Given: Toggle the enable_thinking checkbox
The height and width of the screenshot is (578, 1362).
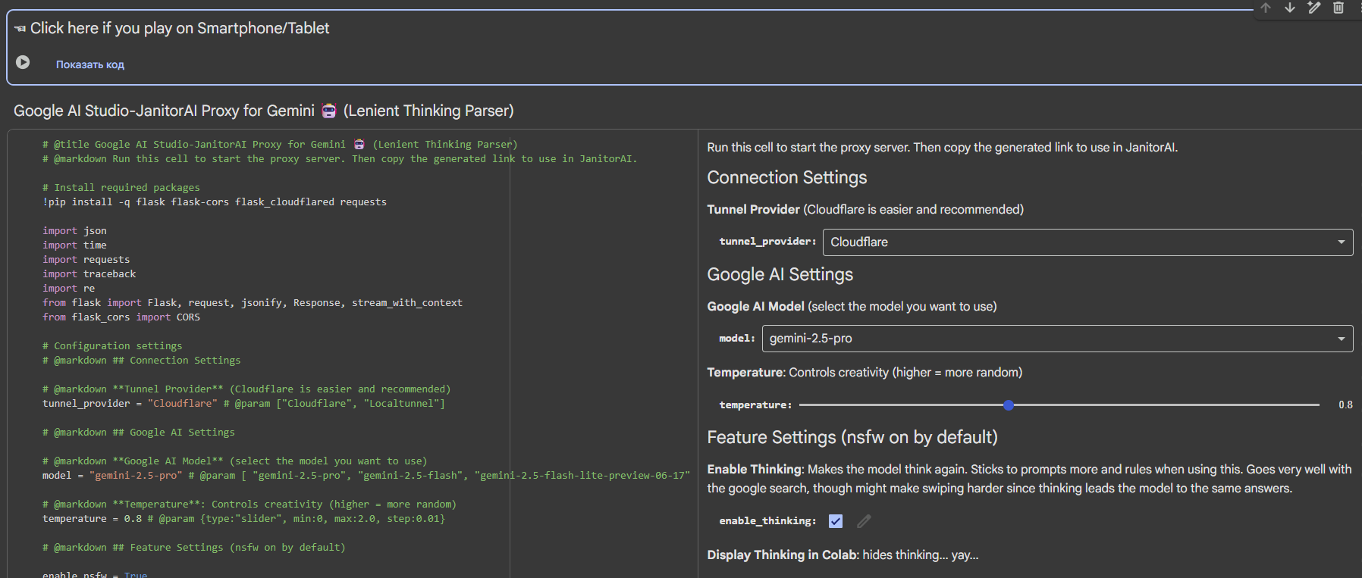Looking at the screenshot, I should 836,521.
